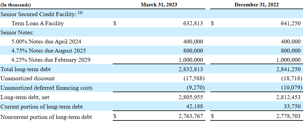Click the 2,812,453 net debt value

point(288,97)
